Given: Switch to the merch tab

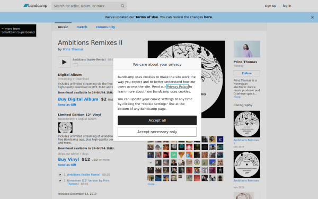Looking at the screenshot, I should pos(82,27).
